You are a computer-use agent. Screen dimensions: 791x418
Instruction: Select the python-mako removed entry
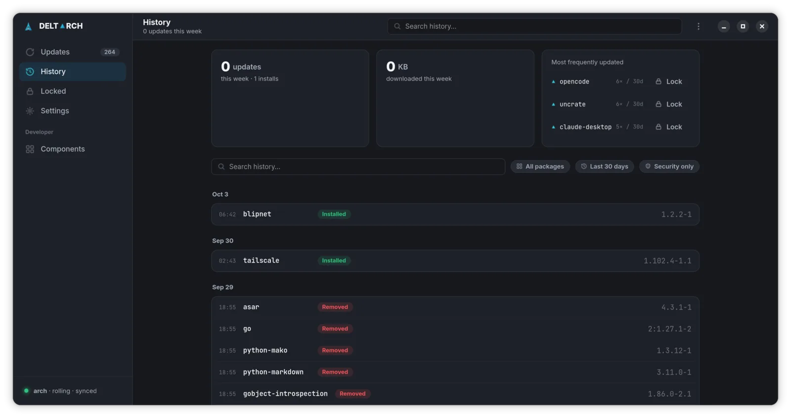[x=455, y=350]
